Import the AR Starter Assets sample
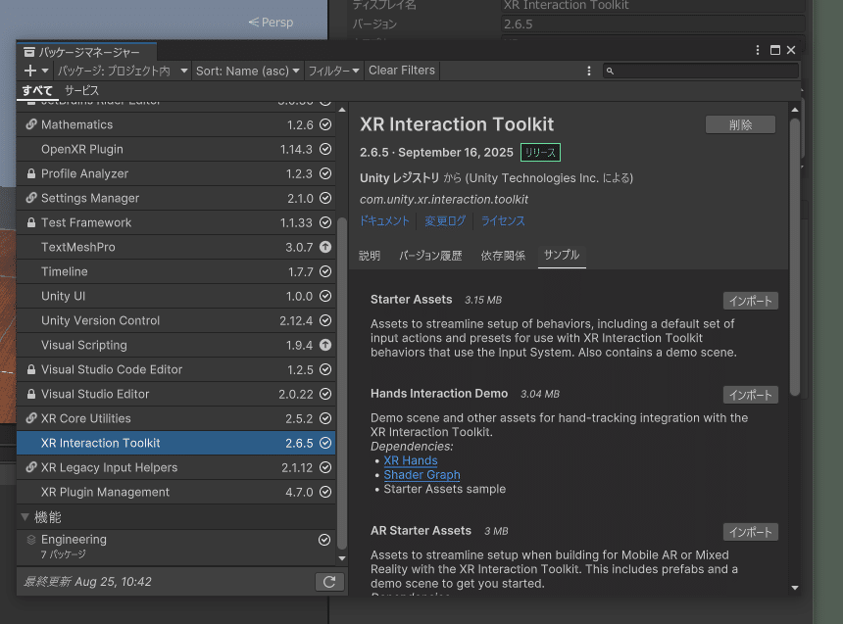 (x=751, y=532)
